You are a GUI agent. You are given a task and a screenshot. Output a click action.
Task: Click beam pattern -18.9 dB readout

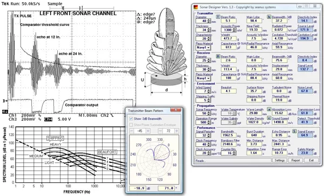click(137, 188)
